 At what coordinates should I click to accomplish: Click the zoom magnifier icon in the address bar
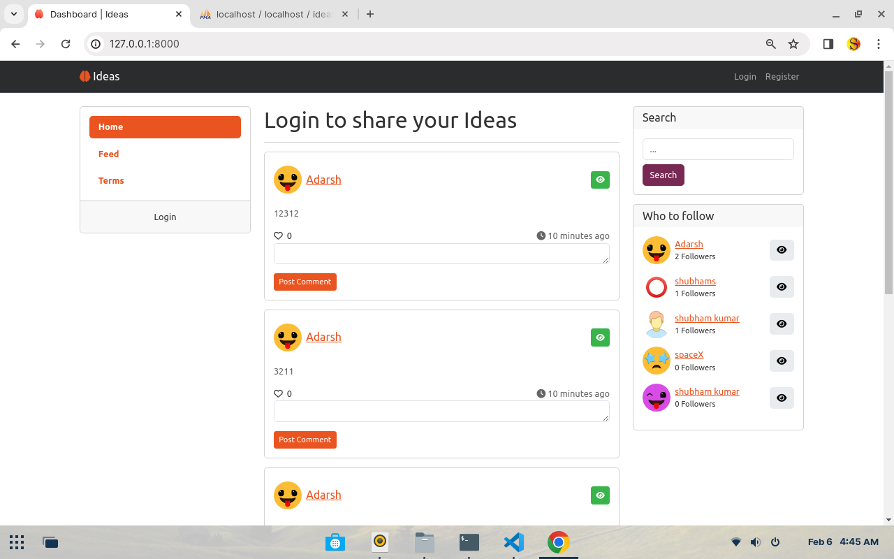[x=771, y=44]
